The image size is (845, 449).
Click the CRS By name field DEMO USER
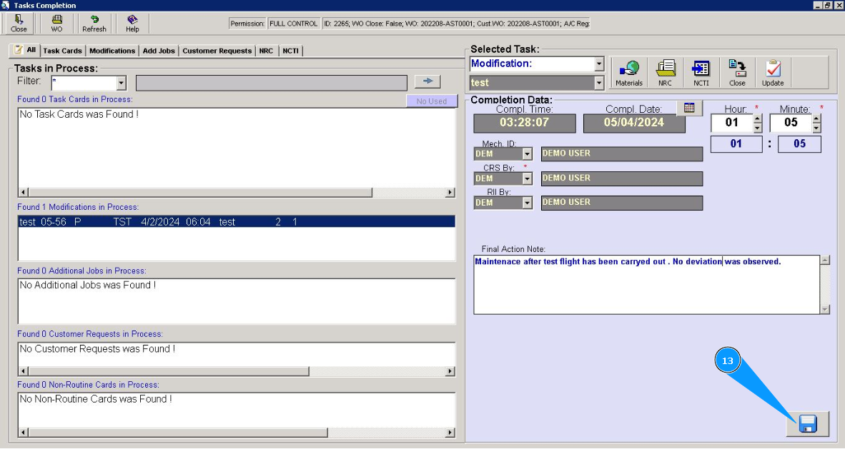622,178
